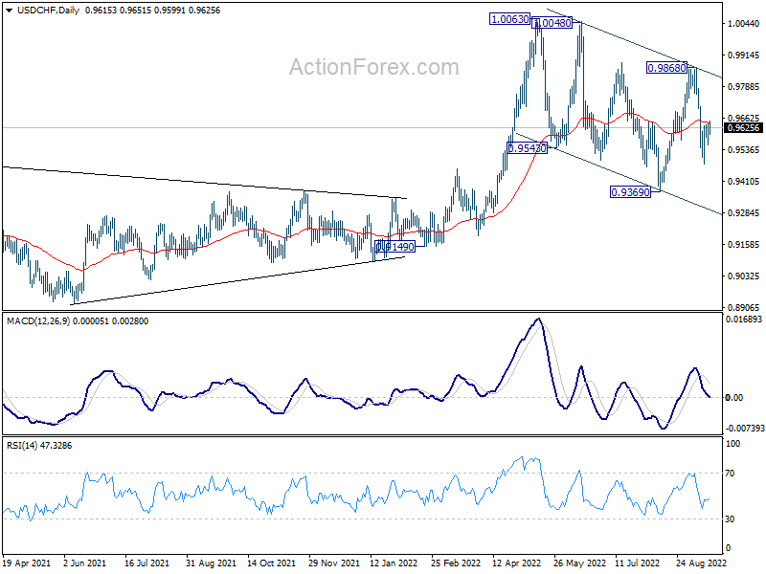Select the 0.91490 price label
Screen dimensions: 766x574
[394, 247]
